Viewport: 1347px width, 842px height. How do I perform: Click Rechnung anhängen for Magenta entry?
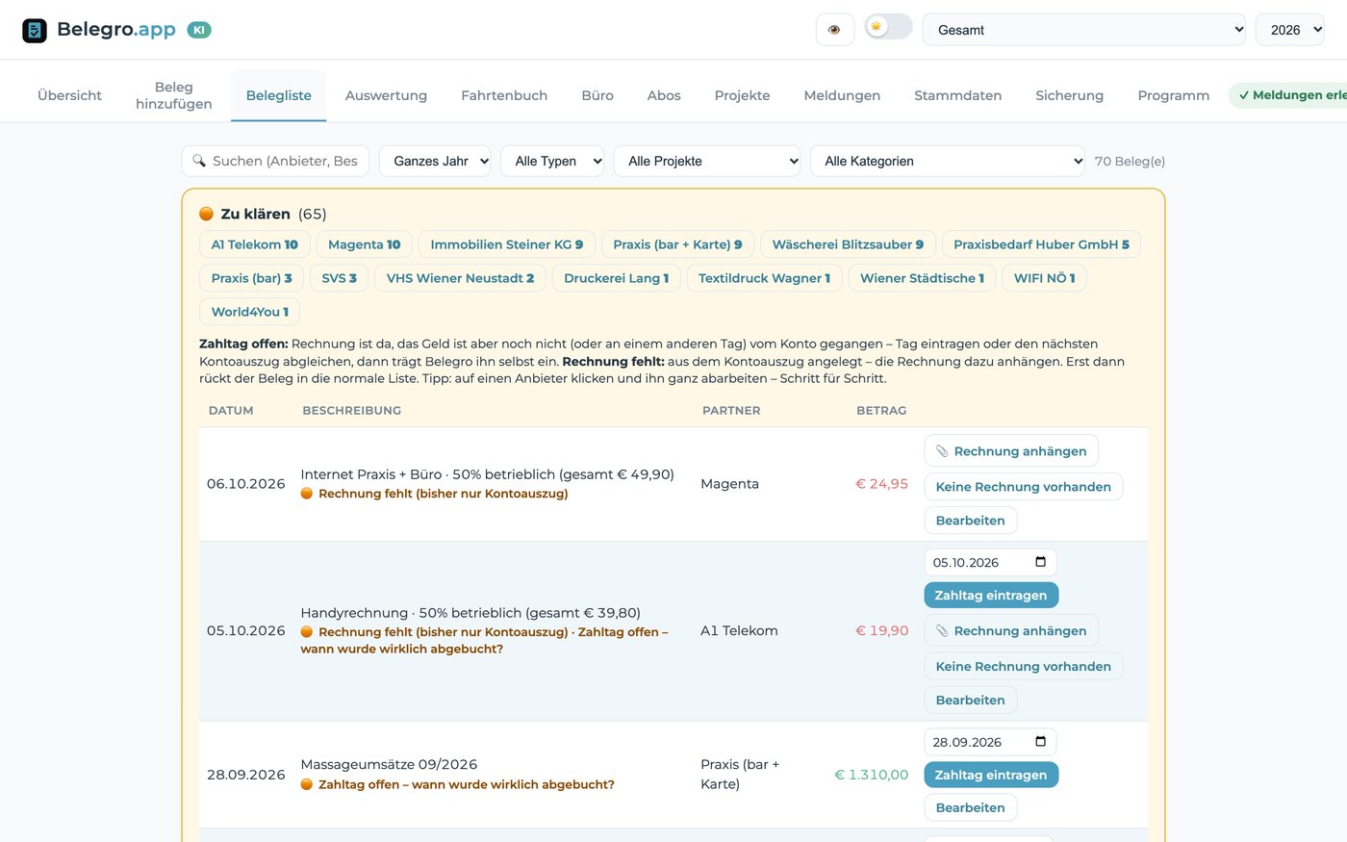(x=1011, y=451)
